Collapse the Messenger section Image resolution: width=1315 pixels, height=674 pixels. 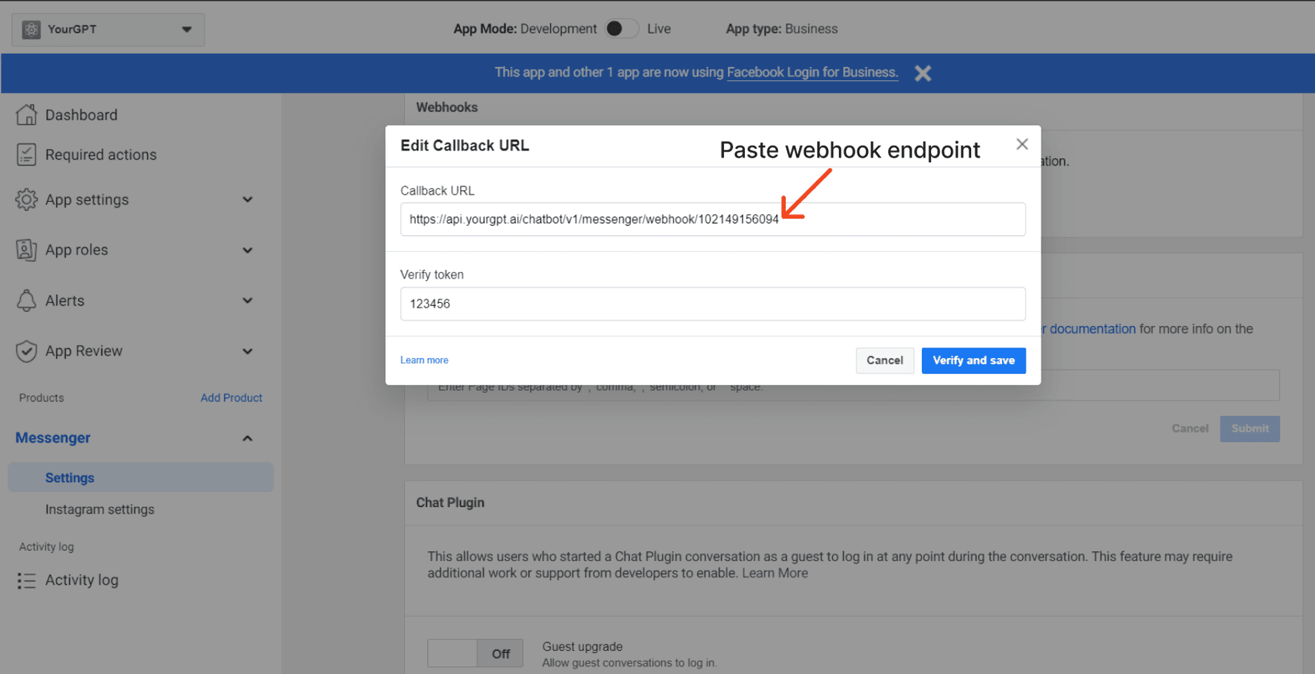[x=248, y=438]
